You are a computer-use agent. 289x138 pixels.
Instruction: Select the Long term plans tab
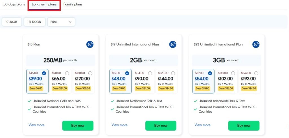(x=44, y=5)
